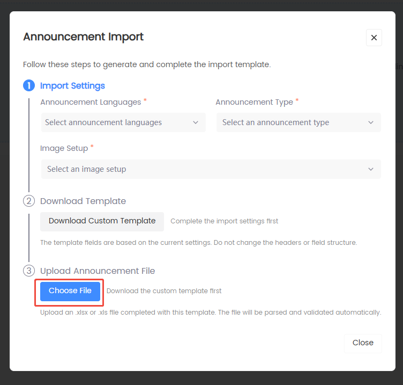The width and height of the screenshot is (403, 385).
Task: Click the Upload Announcement File step heading
Action: point(98,271)
